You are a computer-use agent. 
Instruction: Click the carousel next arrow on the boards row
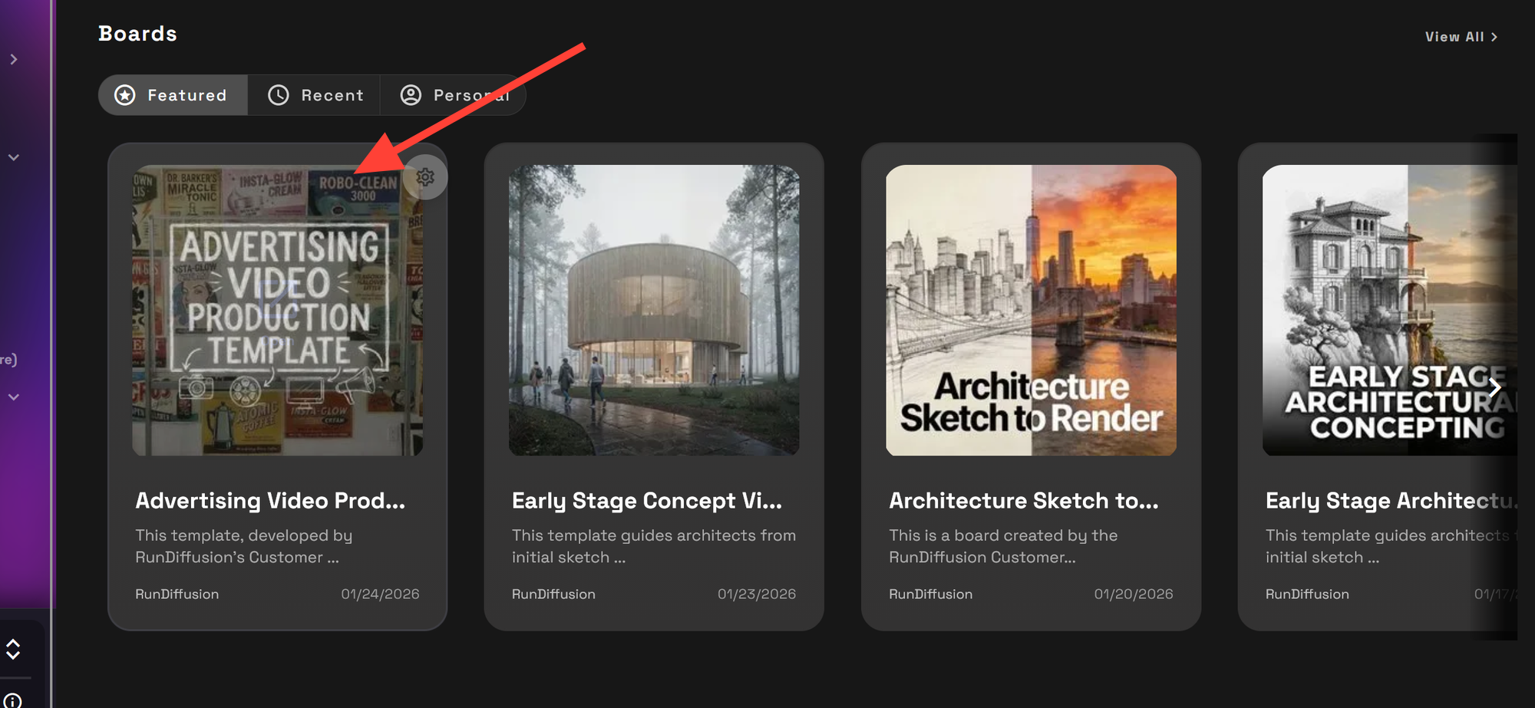coord(1494,387)
